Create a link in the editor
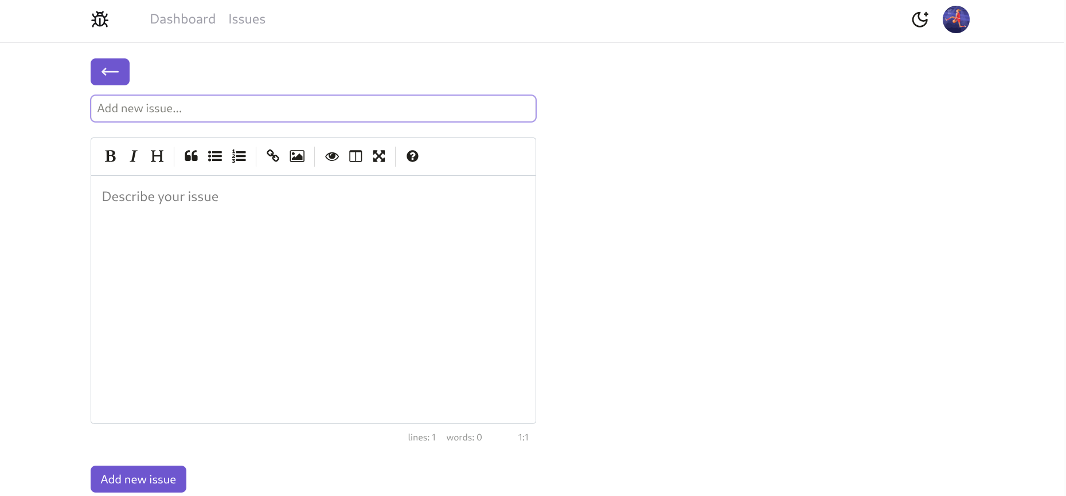 (x=273, y=156)
